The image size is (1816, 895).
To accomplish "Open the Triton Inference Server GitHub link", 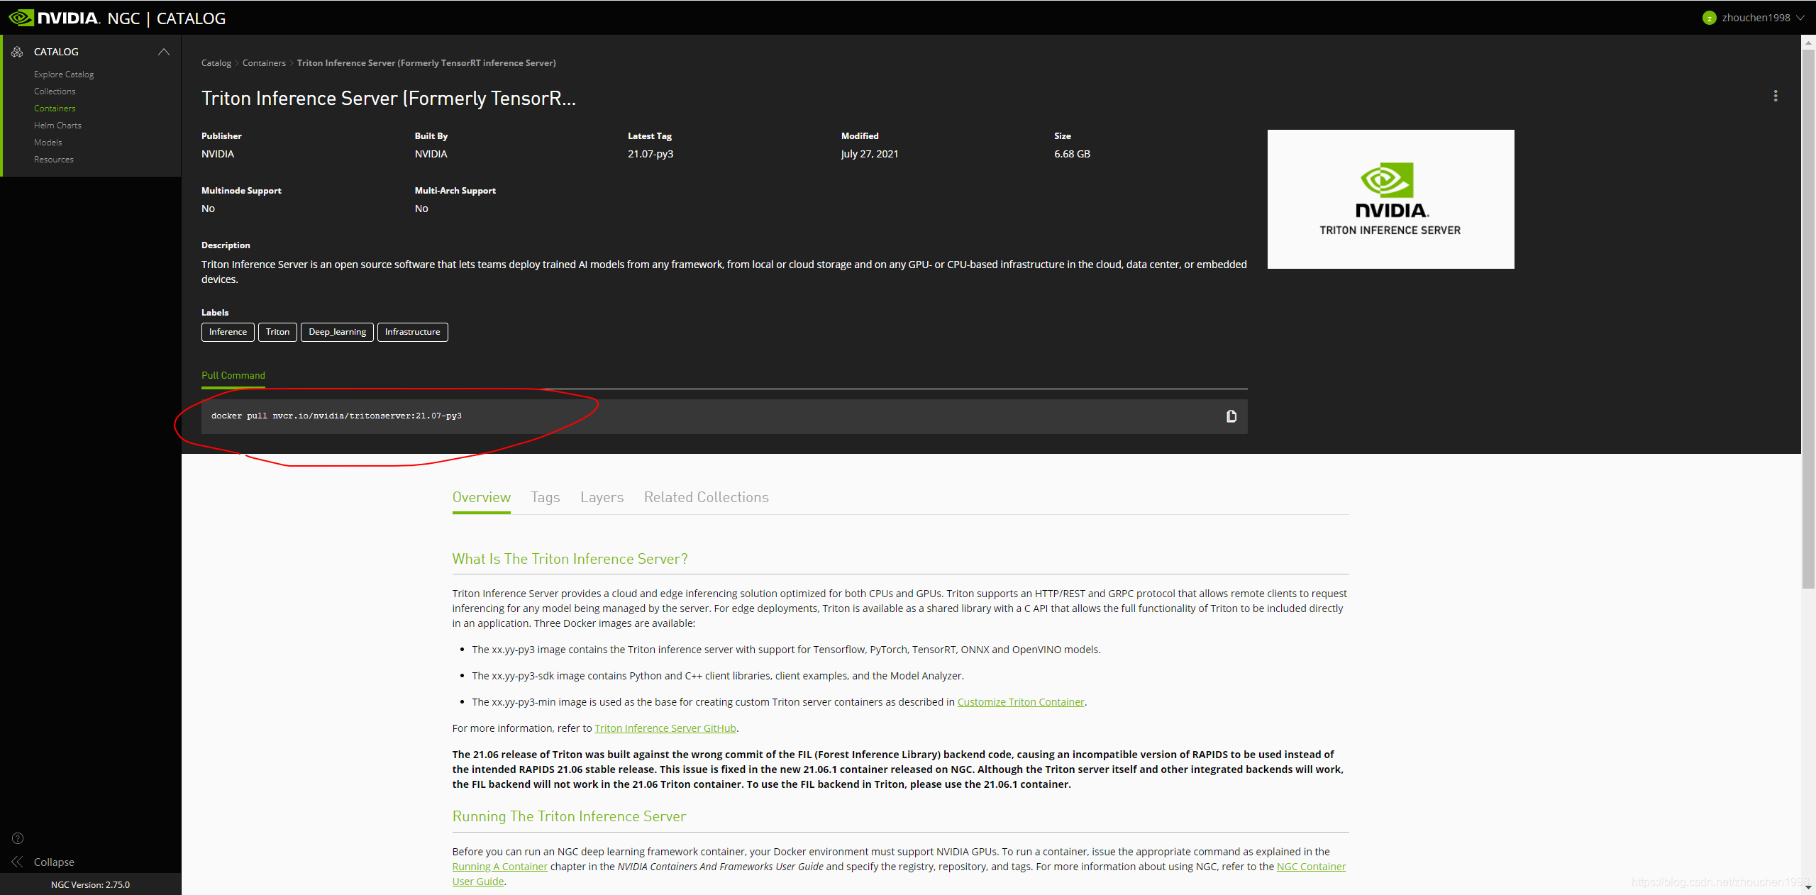I will [x=665, y=728].
